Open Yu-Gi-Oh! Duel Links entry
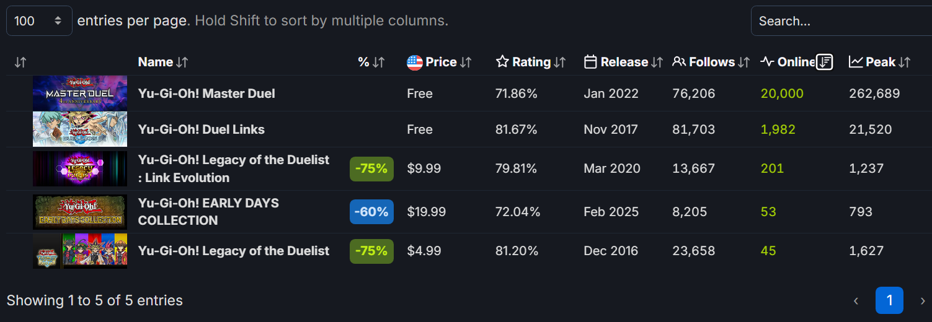The height and width of the screenshot is (322, 932). pos(201,129)
